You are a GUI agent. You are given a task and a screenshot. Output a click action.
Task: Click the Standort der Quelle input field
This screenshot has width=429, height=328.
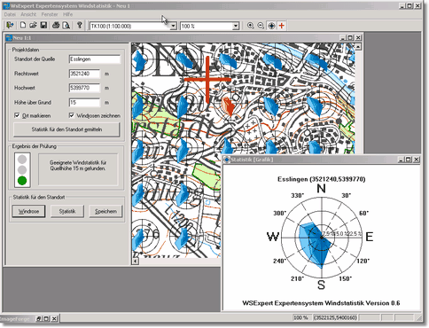[x=95, y=59]
